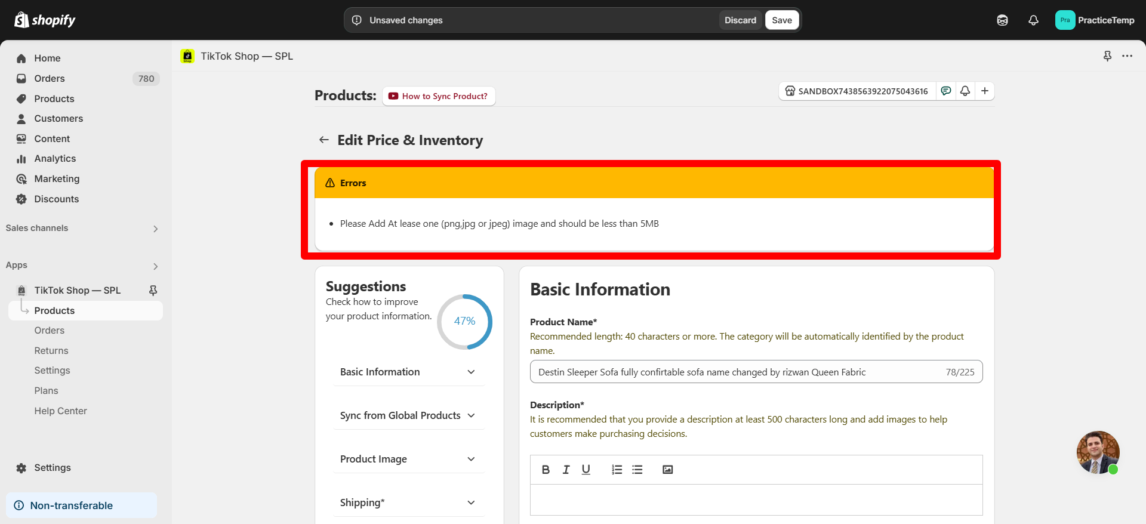Click the Bold formatting icon

(x=546, y=470)
